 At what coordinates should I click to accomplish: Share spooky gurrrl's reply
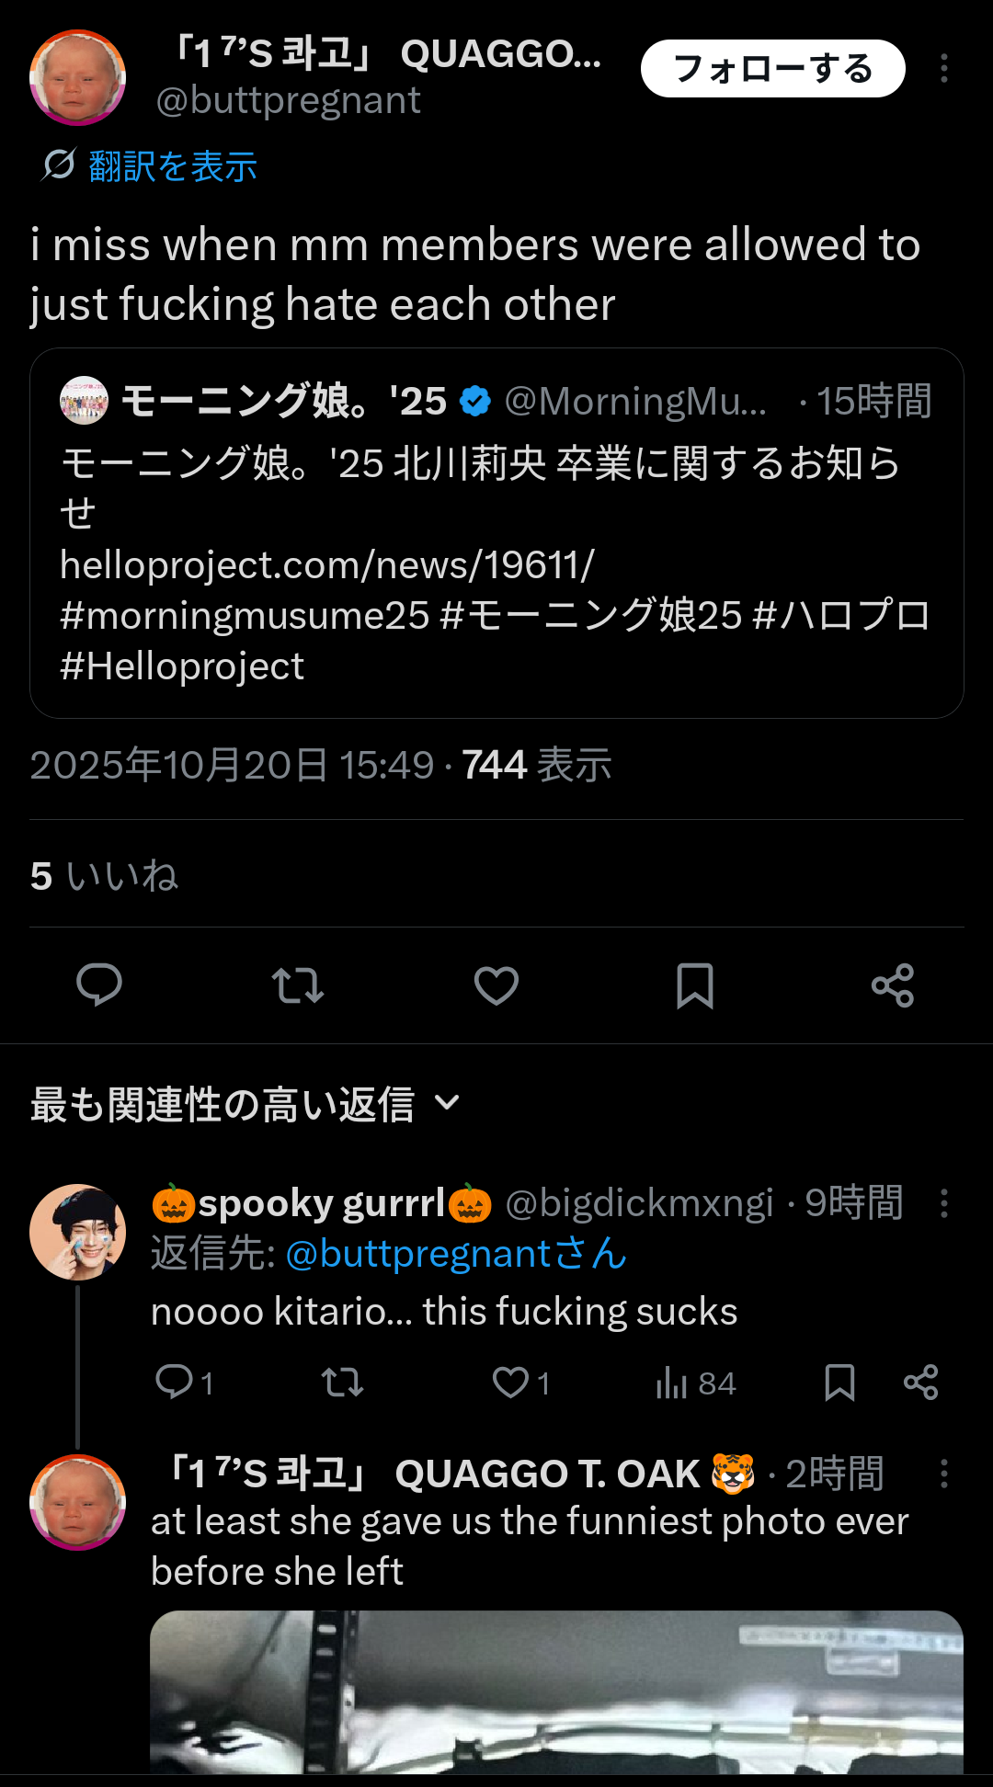click(x=920, y=1383)
